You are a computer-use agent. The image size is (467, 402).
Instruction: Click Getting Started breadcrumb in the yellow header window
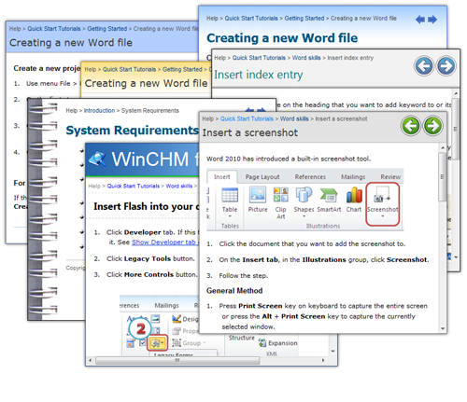click(182, 69)
